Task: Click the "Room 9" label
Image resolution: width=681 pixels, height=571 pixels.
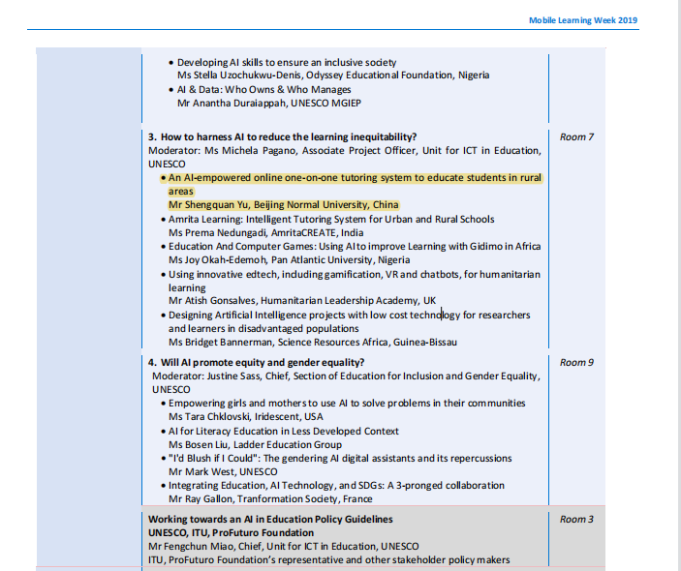Action: (576, 362)
